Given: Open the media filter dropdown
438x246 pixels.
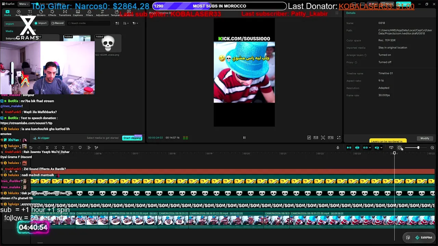Looking at the screenshot, I should coord(135,23).
